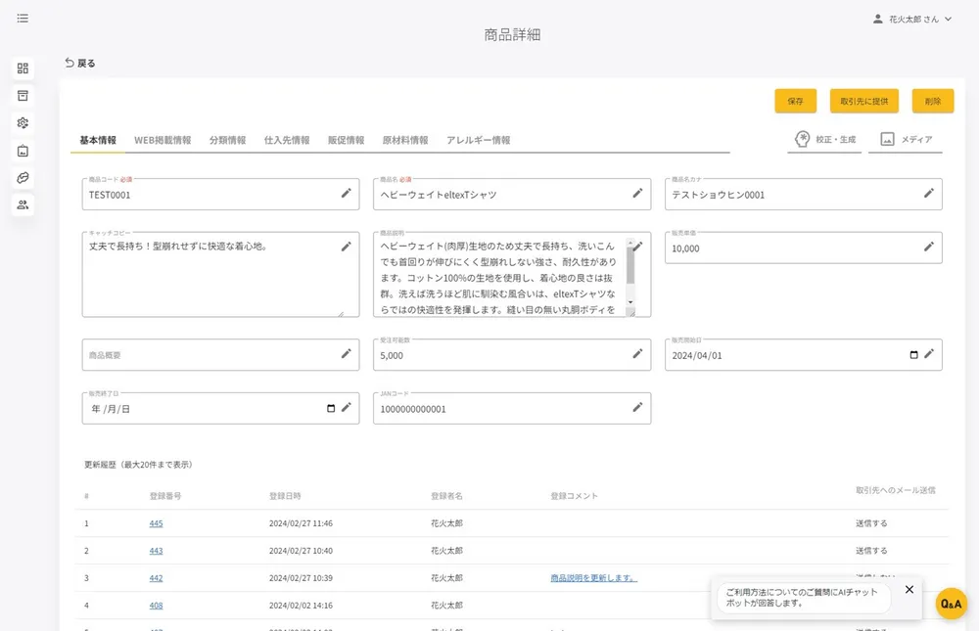This screenshot has height=631, width=979.
Task: Click the JANコード input field
Action: pos(512,408)
